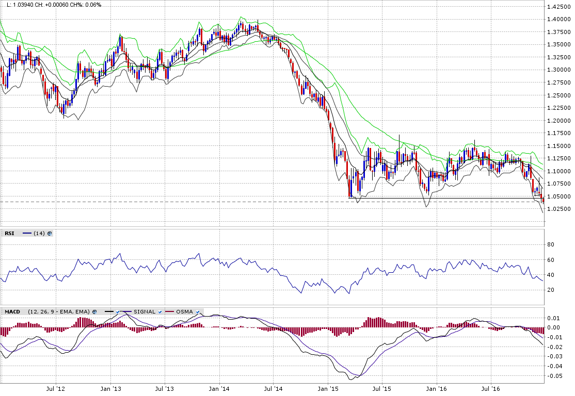
Task: Click the Jan '14 date axis label
Action: click(219, 389)
